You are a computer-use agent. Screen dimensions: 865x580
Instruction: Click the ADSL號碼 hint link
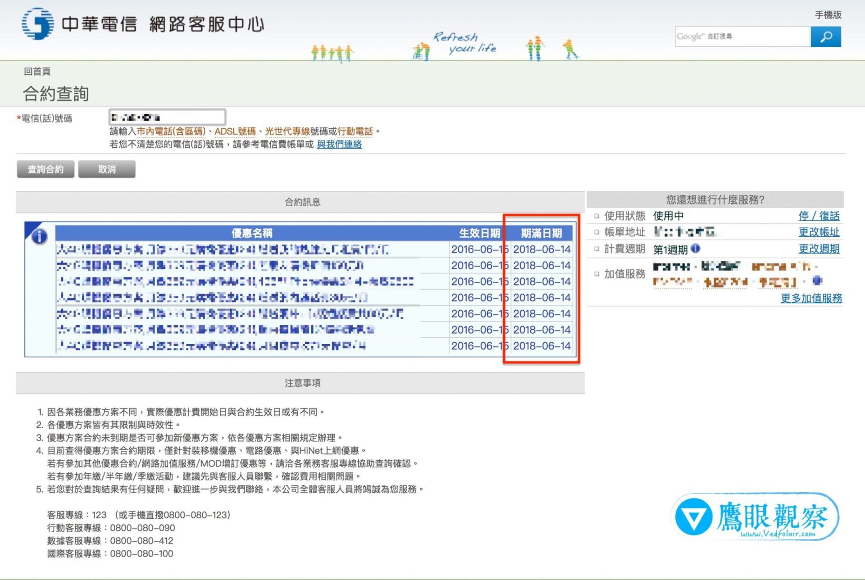coord(235,131)
